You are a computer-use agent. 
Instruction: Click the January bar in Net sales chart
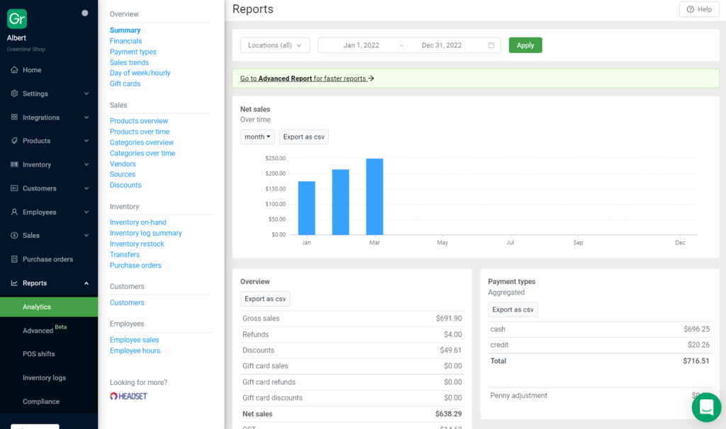[306, 208]
